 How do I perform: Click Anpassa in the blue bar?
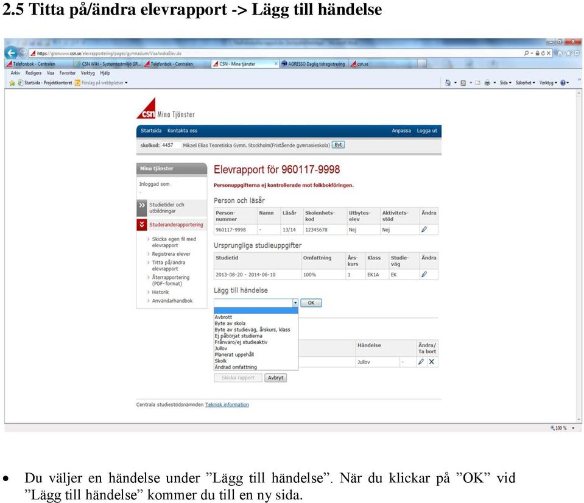click(401, 131)
